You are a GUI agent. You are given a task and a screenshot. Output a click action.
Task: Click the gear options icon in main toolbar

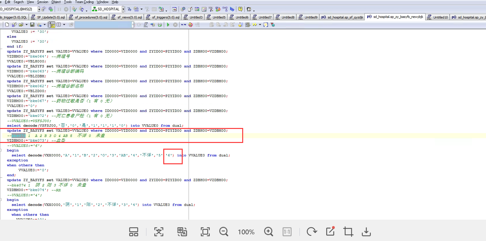pyautogui.click(x=249, y=9)
